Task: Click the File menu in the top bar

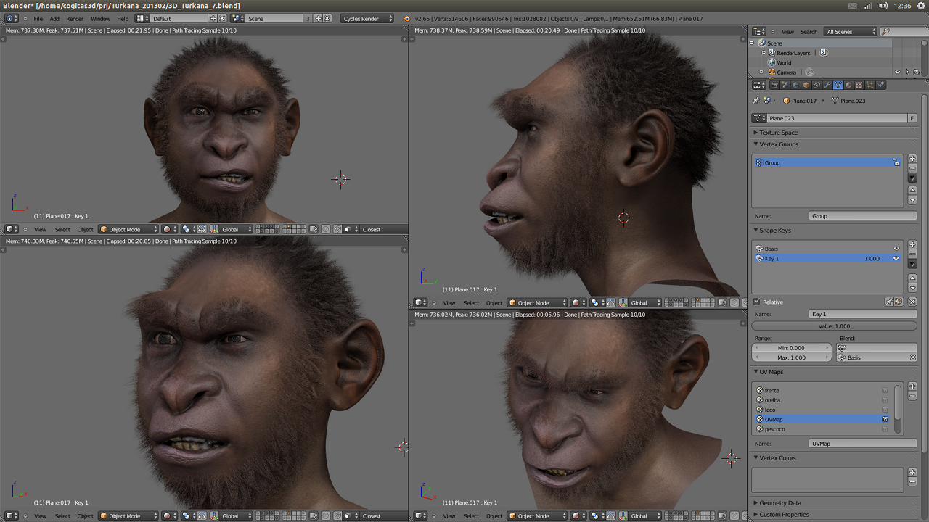Action: pyautogui.click(x=39, y=19)
